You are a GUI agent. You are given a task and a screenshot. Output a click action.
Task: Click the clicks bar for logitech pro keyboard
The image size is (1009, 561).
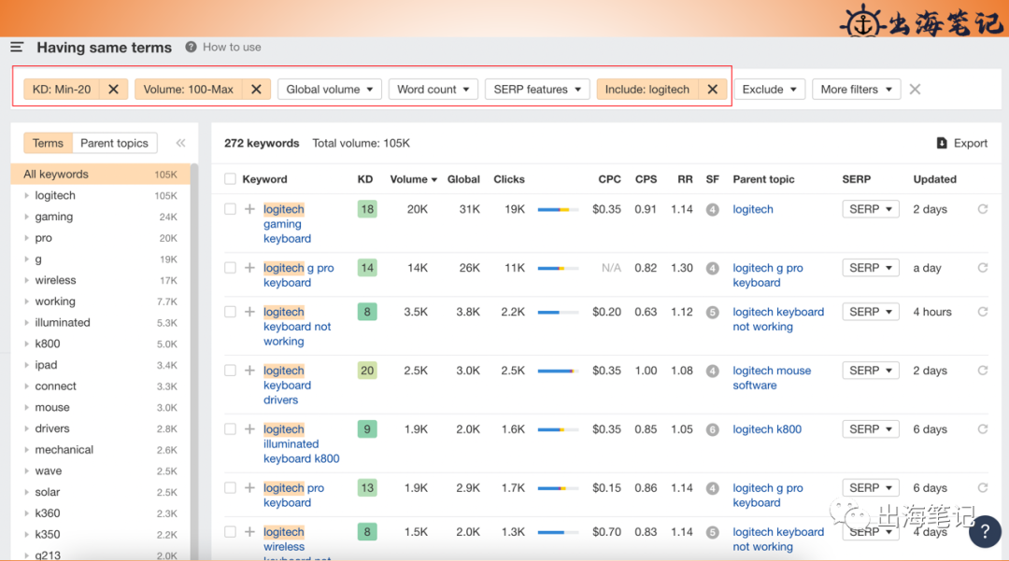point(558,488)
